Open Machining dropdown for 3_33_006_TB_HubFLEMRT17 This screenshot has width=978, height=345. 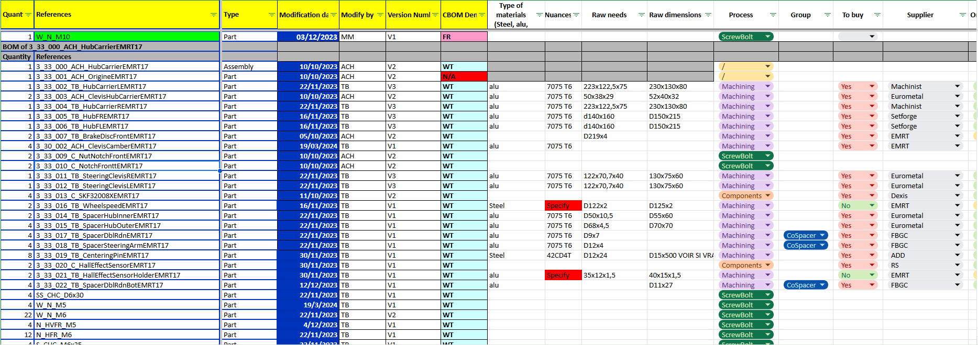click(767, 126)
